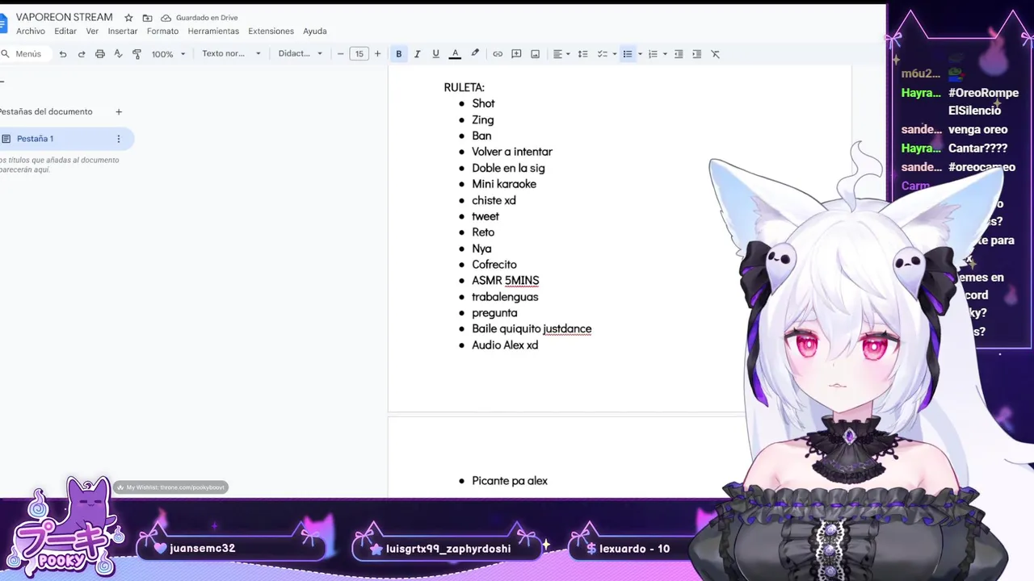Screen dimensions: 1034x581
Task: Star the VAPOREON STREAM document
Action: click(x=128, y=18)
